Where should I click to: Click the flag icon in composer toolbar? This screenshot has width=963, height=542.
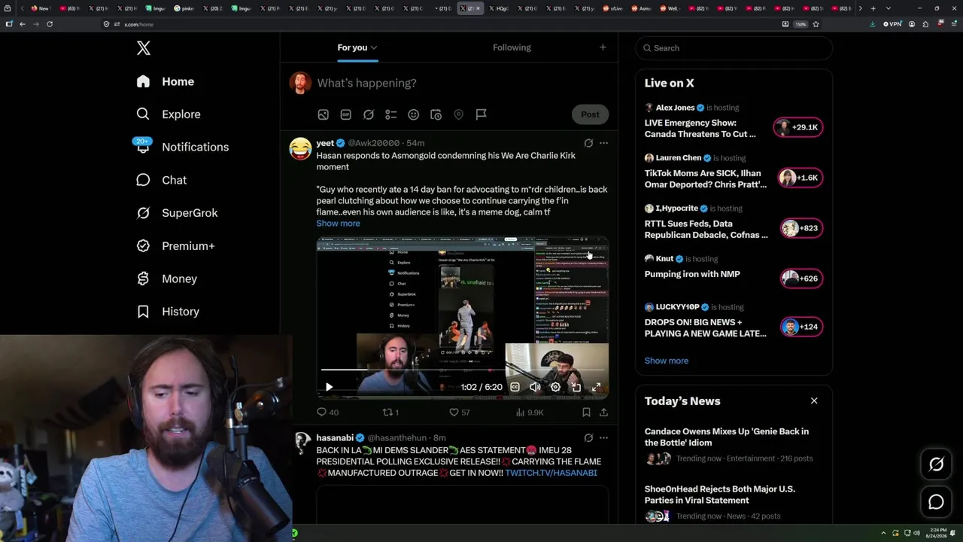(481, 114)
